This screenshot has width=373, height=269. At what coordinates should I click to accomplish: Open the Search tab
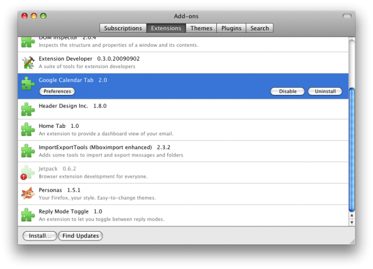click(260, 28)
